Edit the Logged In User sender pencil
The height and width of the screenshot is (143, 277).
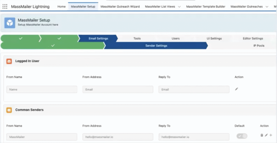coord(236,89)
